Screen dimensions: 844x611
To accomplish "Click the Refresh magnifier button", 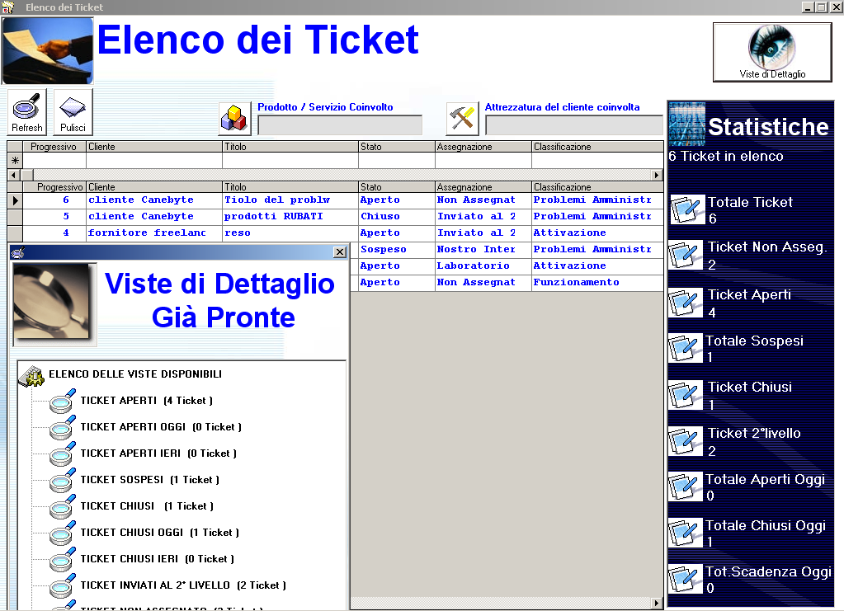I will [27, 112].
